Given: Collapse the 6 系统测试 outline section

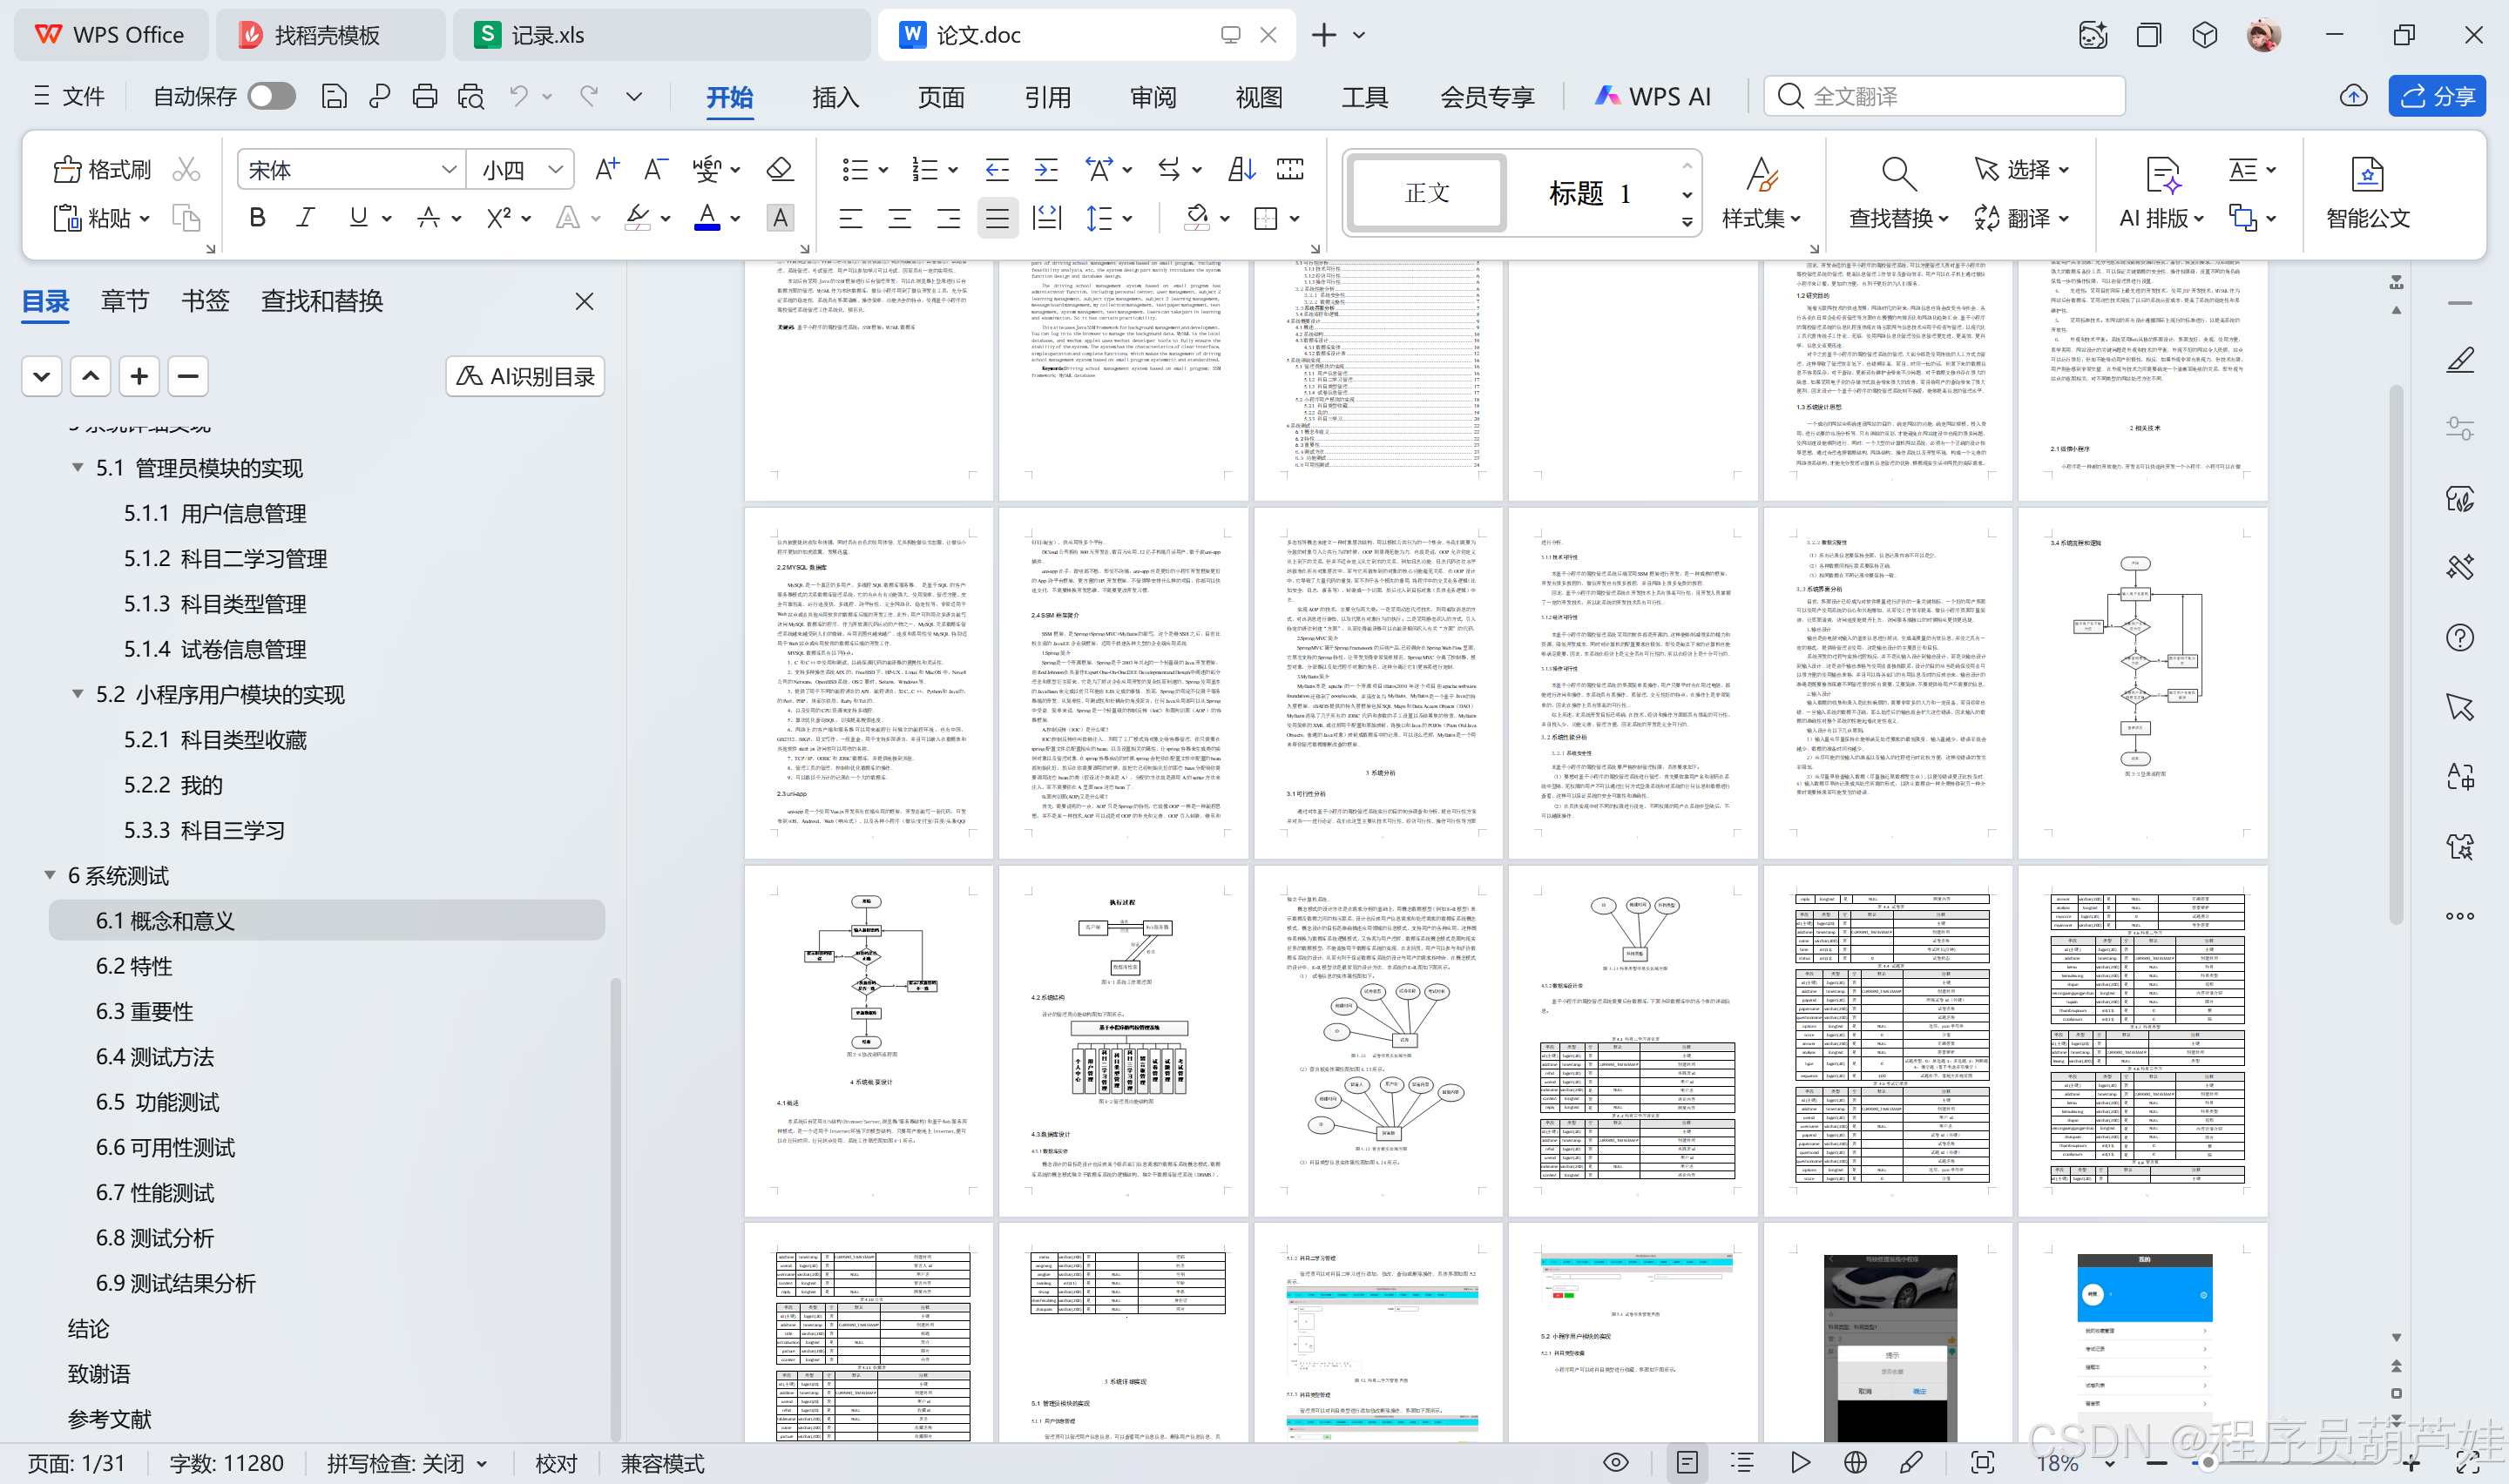Looking at the screenshot, I should pos(49,874).
